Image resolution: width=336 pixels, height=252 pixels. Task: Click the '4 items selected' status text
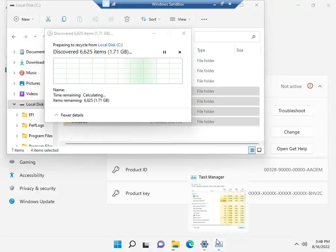pyautogui.click(x=45, y=150)
